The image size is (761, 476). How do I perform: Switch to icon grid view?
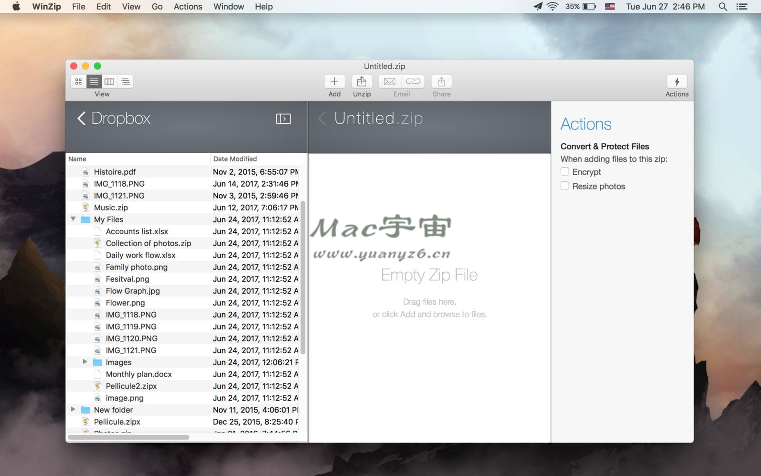point(78,81)
